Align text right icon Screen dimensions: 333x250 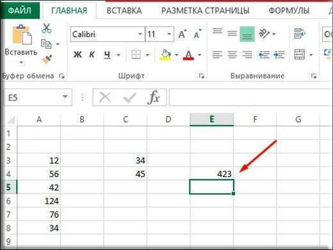(x=247, y=54)
